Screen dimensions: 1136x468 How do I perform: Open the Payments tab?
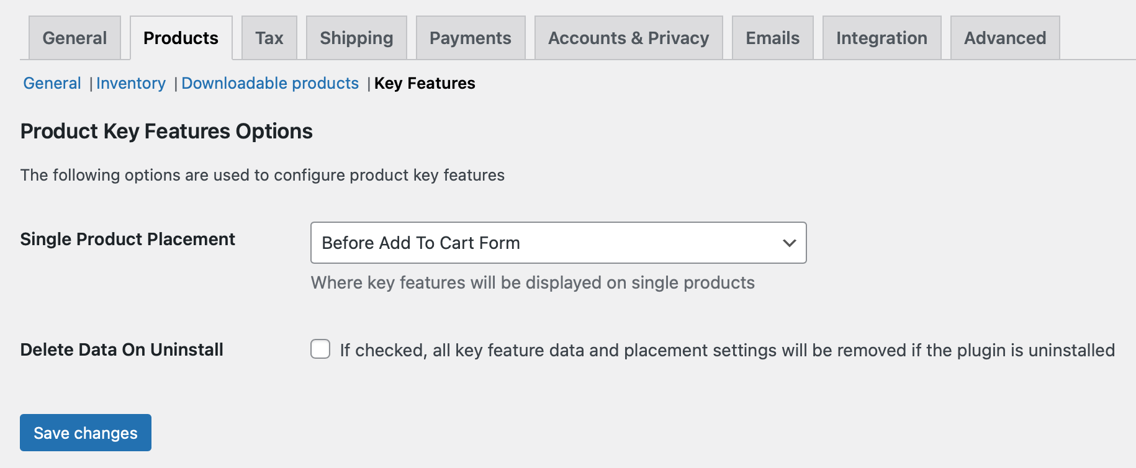(470, 38)
